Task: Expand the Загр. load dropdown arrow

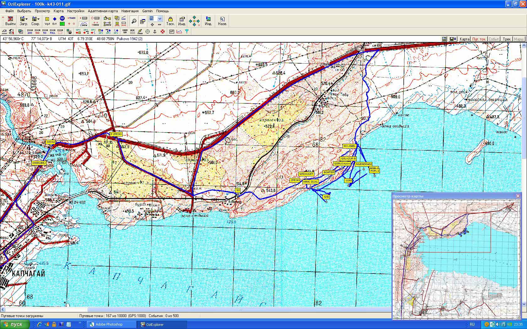Action: (x=27, y=19)
